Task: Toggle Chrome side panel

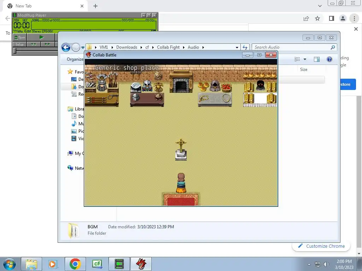Action: tap(332, 18)
